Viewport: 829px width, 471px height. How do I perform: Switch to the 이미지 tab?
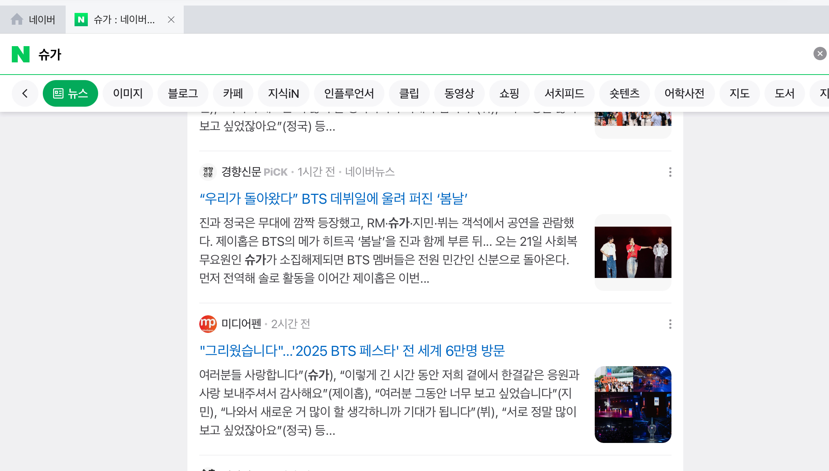(x=128, y=93)
